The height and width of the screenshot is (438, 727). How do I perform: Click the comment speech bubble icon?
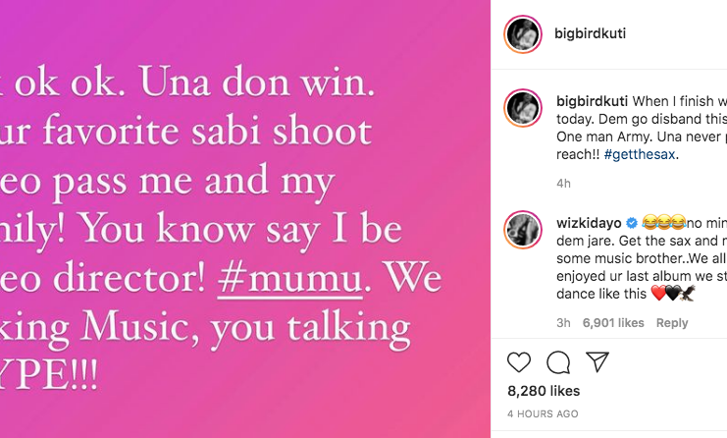(558, 361)
